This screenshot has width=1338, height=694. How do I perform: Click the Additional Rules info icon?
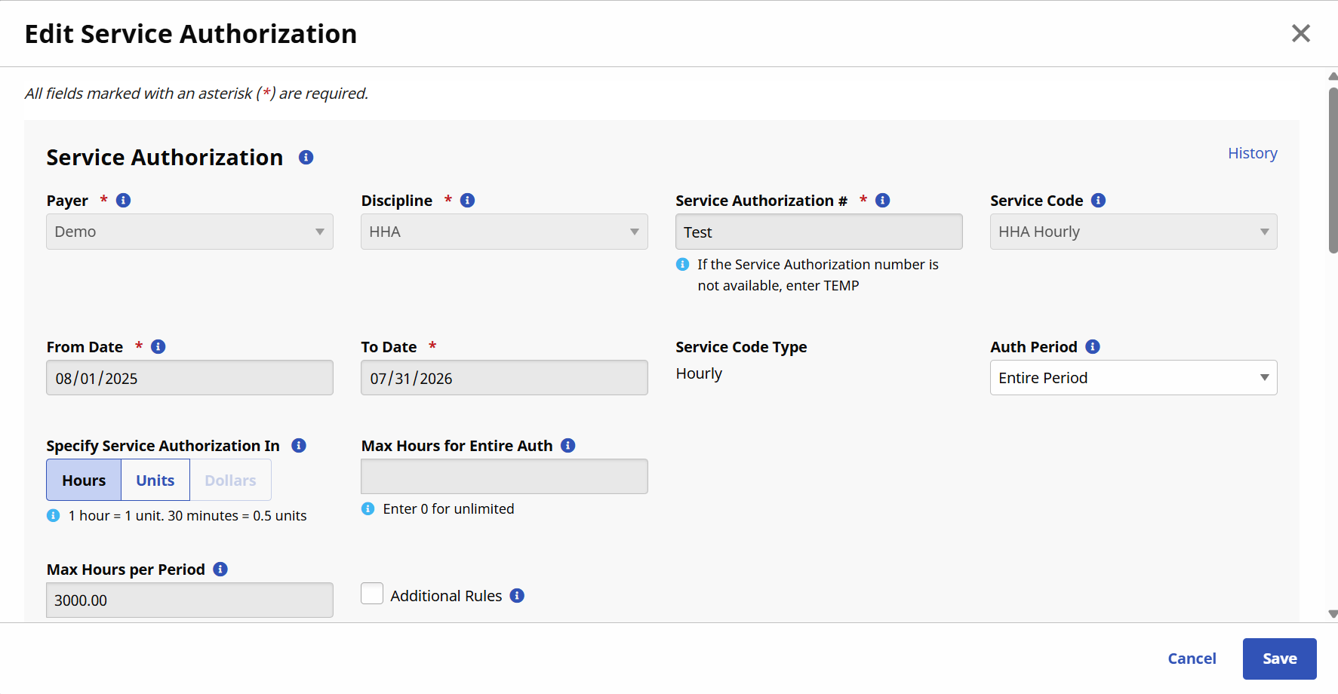click(x=517, y=595)
